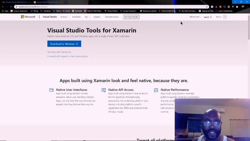
Task: Open the first blue extension icon
Action: point(212,7)
